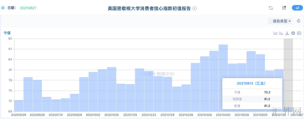This screenshot has width=304, height=119.
Task: Click the info icon next to the report title
Action: (195, 8)
